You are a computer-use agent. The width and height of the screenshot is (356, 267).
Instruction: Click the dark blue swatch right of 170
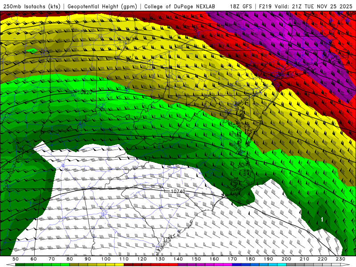point(237,265)
